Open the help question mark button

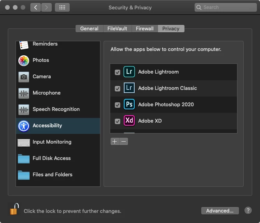coord(248,211)
